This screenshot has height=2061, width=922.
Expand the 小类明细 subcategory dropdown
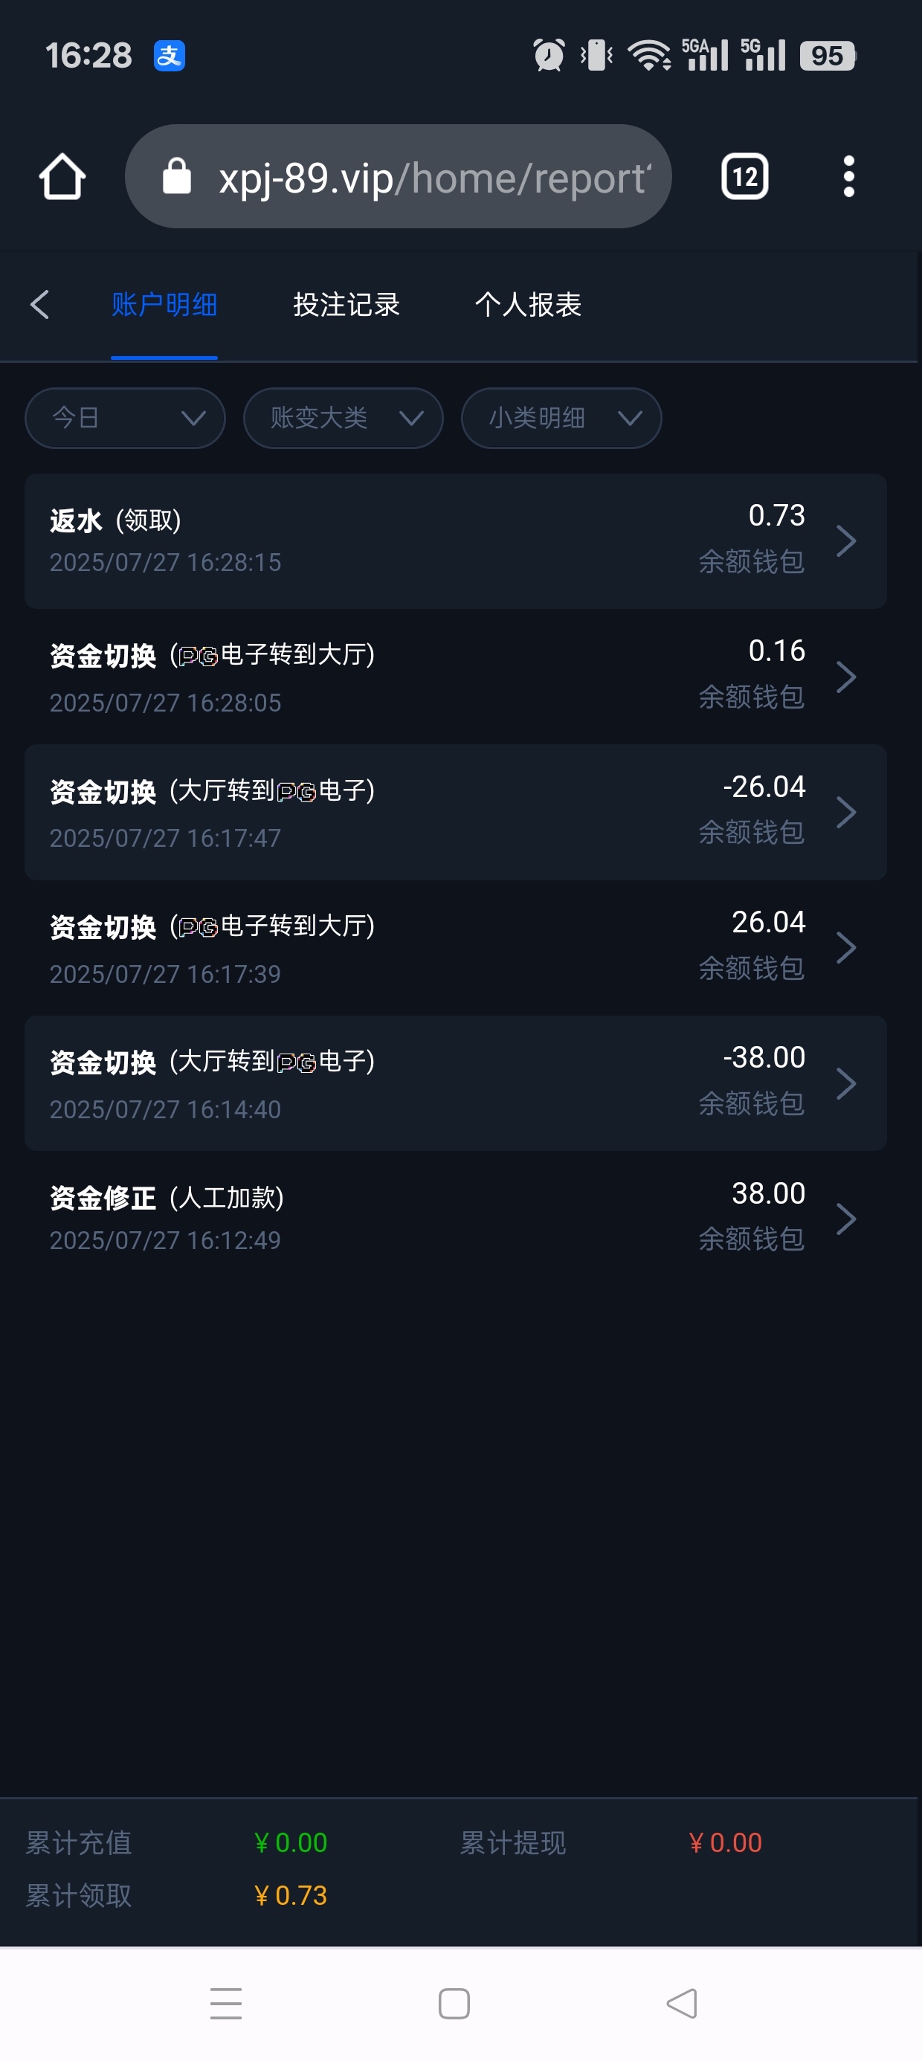561,418
